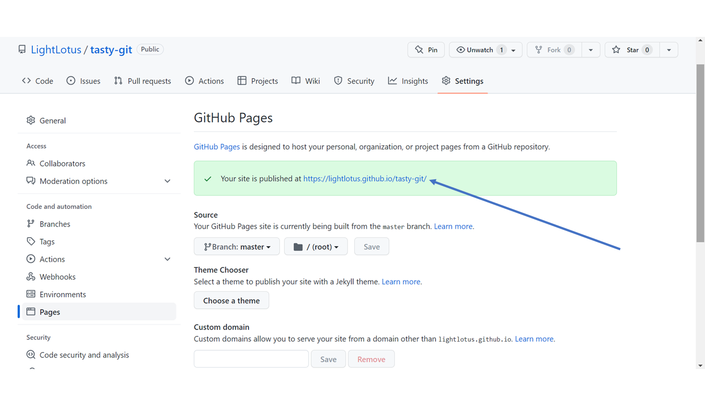Image resolution: width=705 pixels, height=396 pixels.
Task: Expand Moderation options in sidebar
Action: coord(167,181)
